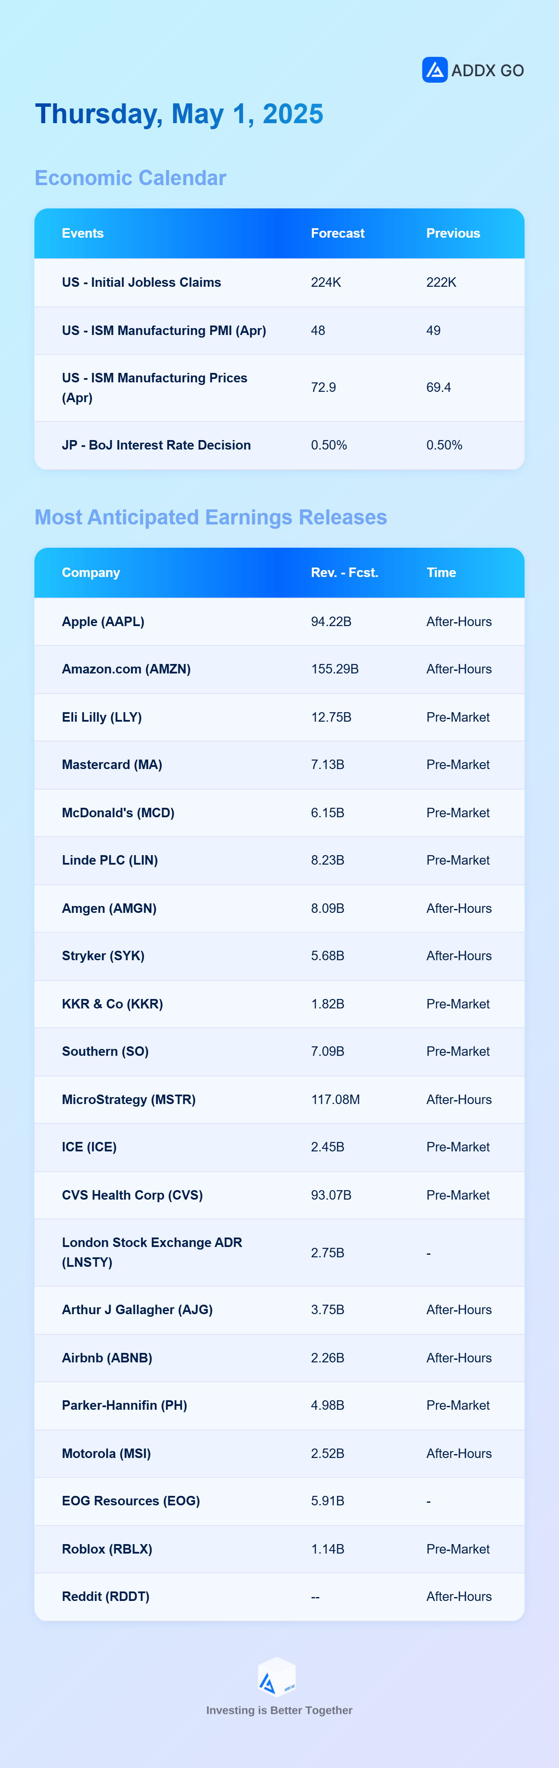Click the Economic Calendar section heading
The height and width of the screenshot is (1768, 559).
[x=130, y=178]
